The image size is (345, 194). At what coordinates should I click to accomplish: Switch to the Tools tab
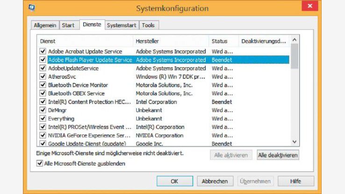148,25
